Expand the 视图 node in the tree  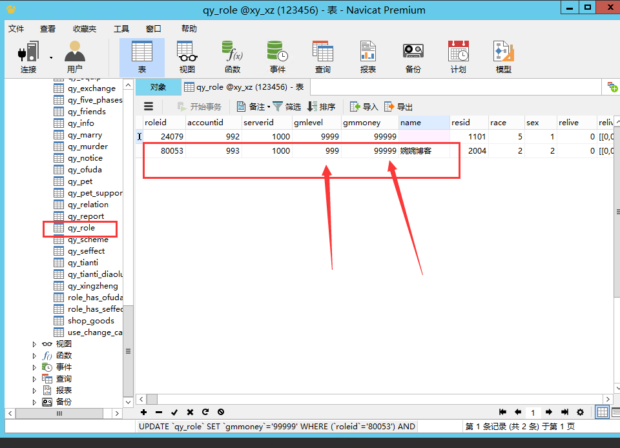(x=35, y=344)
